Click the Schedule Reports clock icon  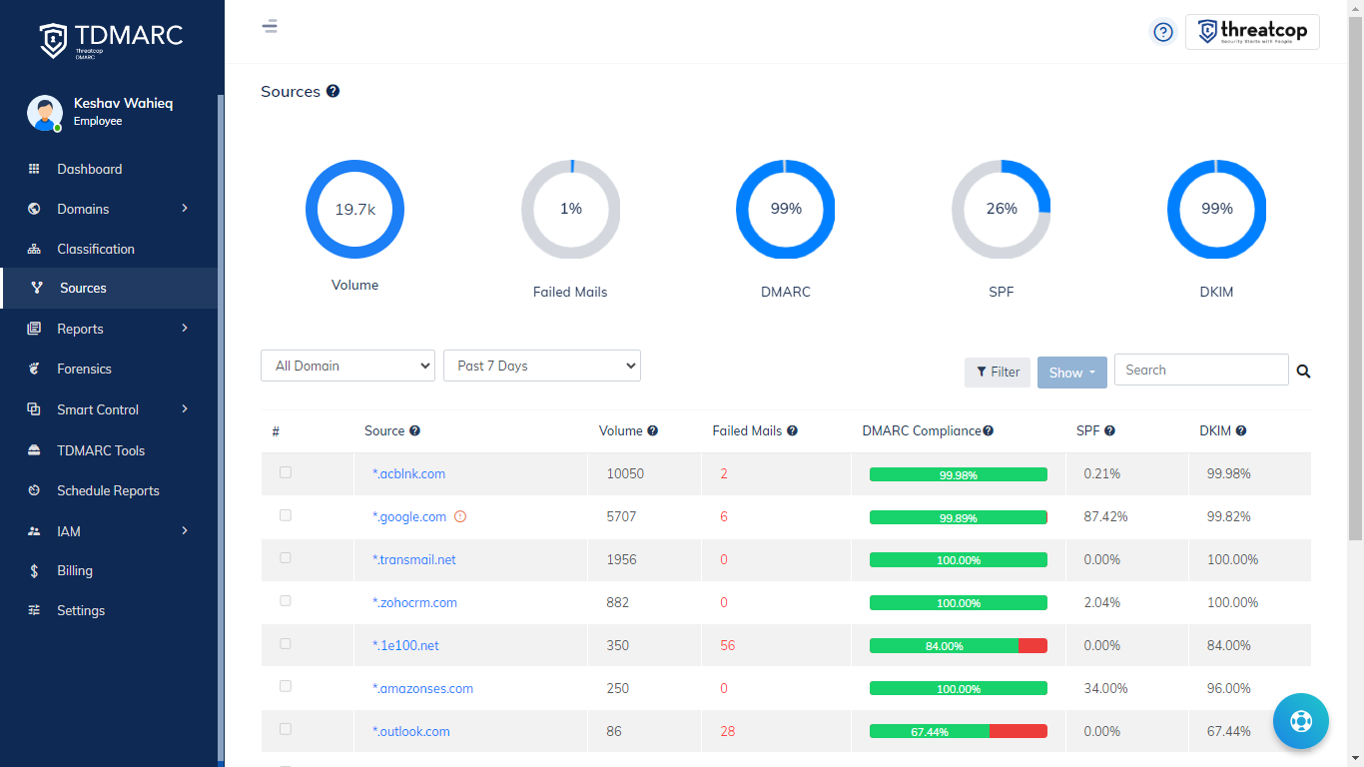pos(34,490)
